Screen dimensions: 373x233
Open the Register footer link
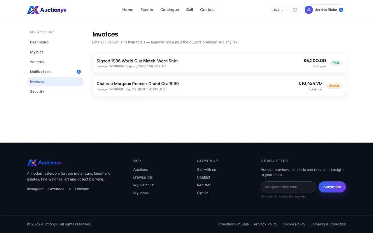[x=204, y=185]
